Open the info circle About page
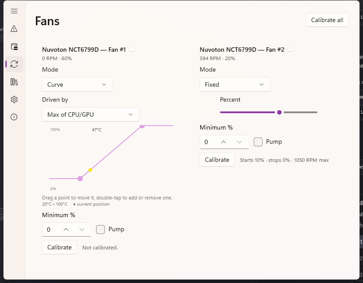Image resolution: width=363 pixels, height=283 pixels. 14,117
